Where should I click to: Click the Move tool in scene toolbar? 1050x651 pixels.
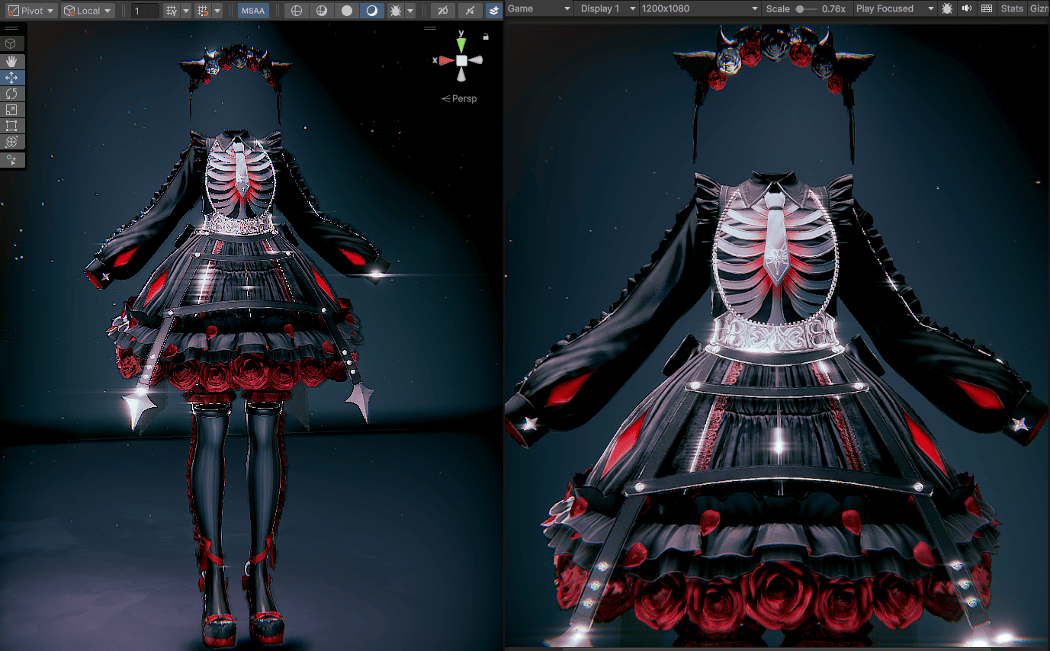coord(12,78)
